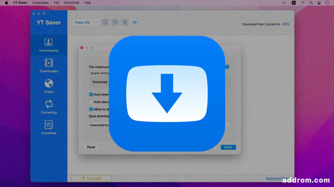Open the Downloading section in sidebar

coord(48,45)
